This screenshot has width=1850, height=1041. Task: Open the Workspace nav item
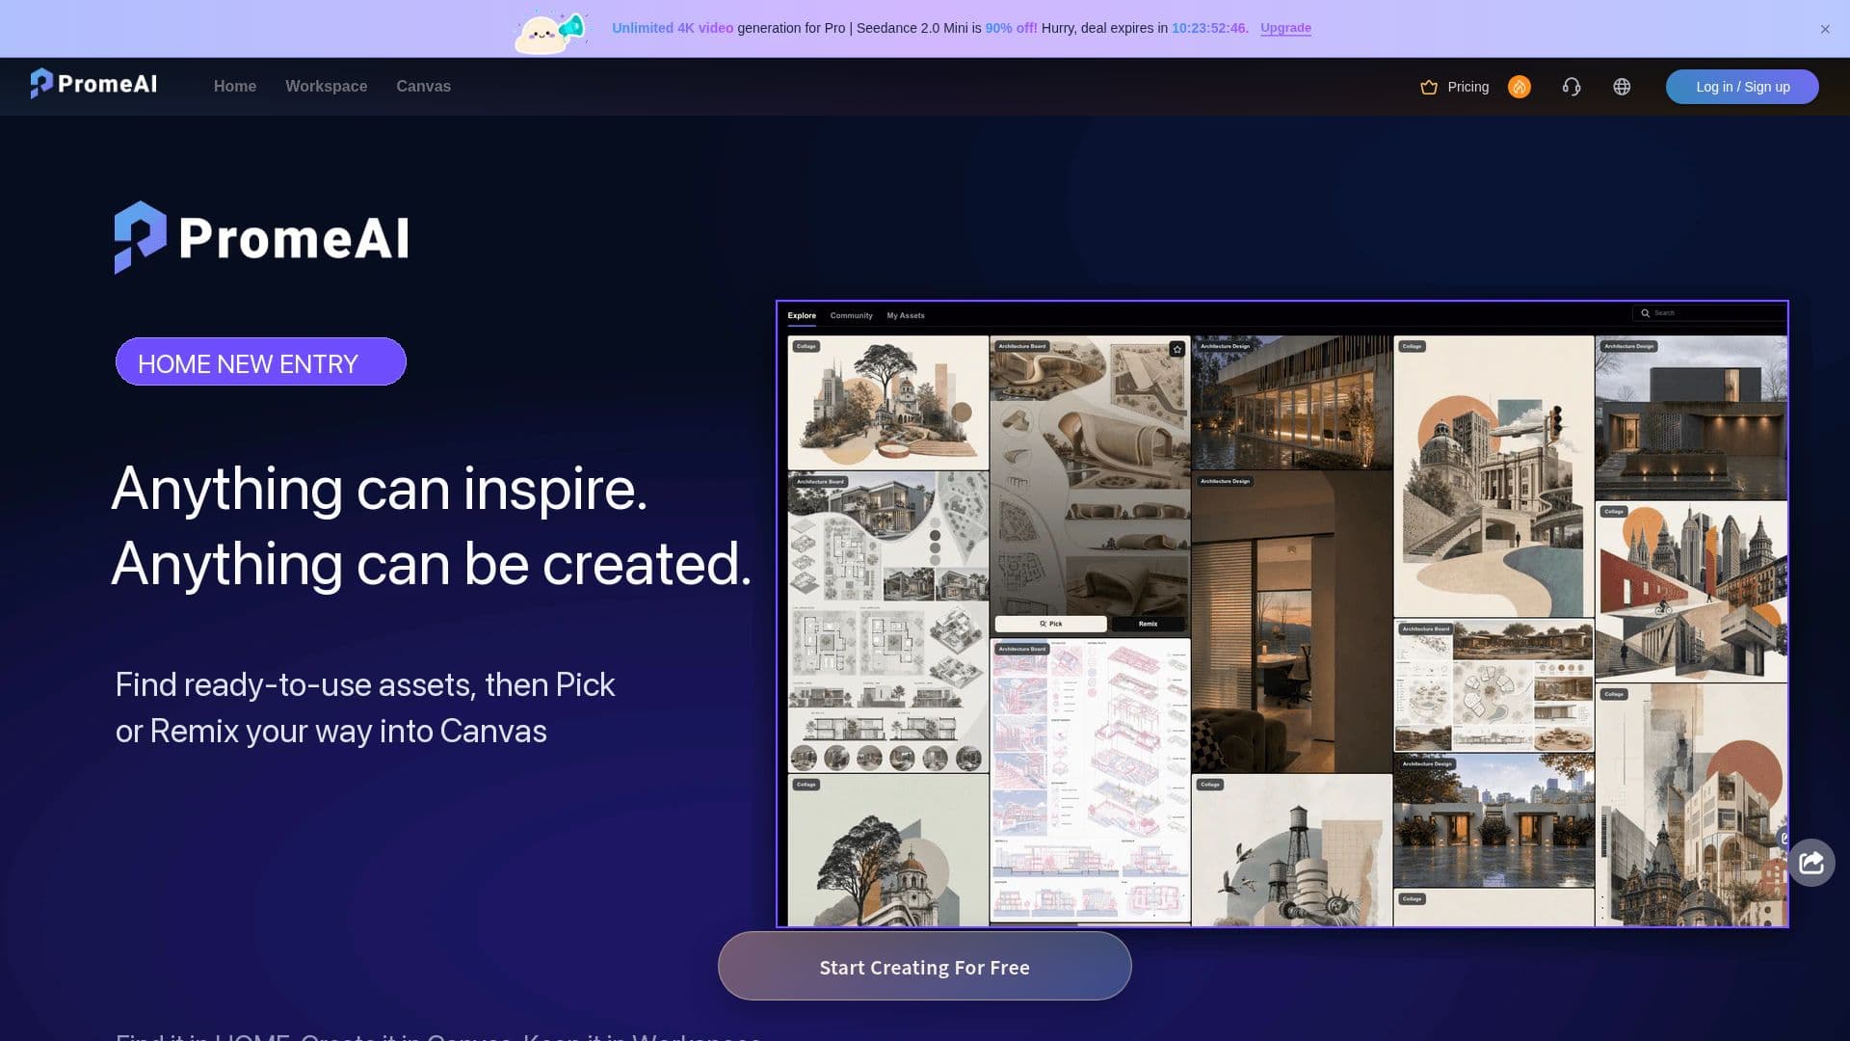(326, 86)
